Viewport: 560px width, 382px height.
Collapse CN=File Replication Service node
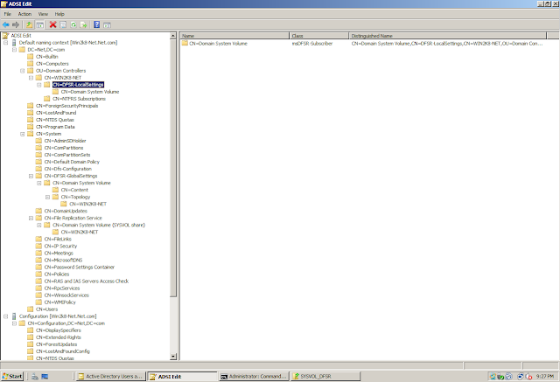31,218
